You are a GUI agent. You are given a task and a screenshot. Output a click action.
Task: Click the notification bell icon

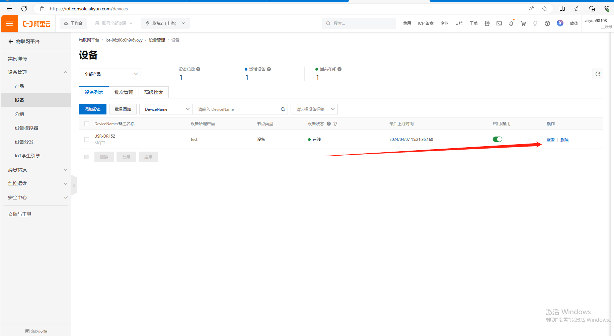click(511, 23)
